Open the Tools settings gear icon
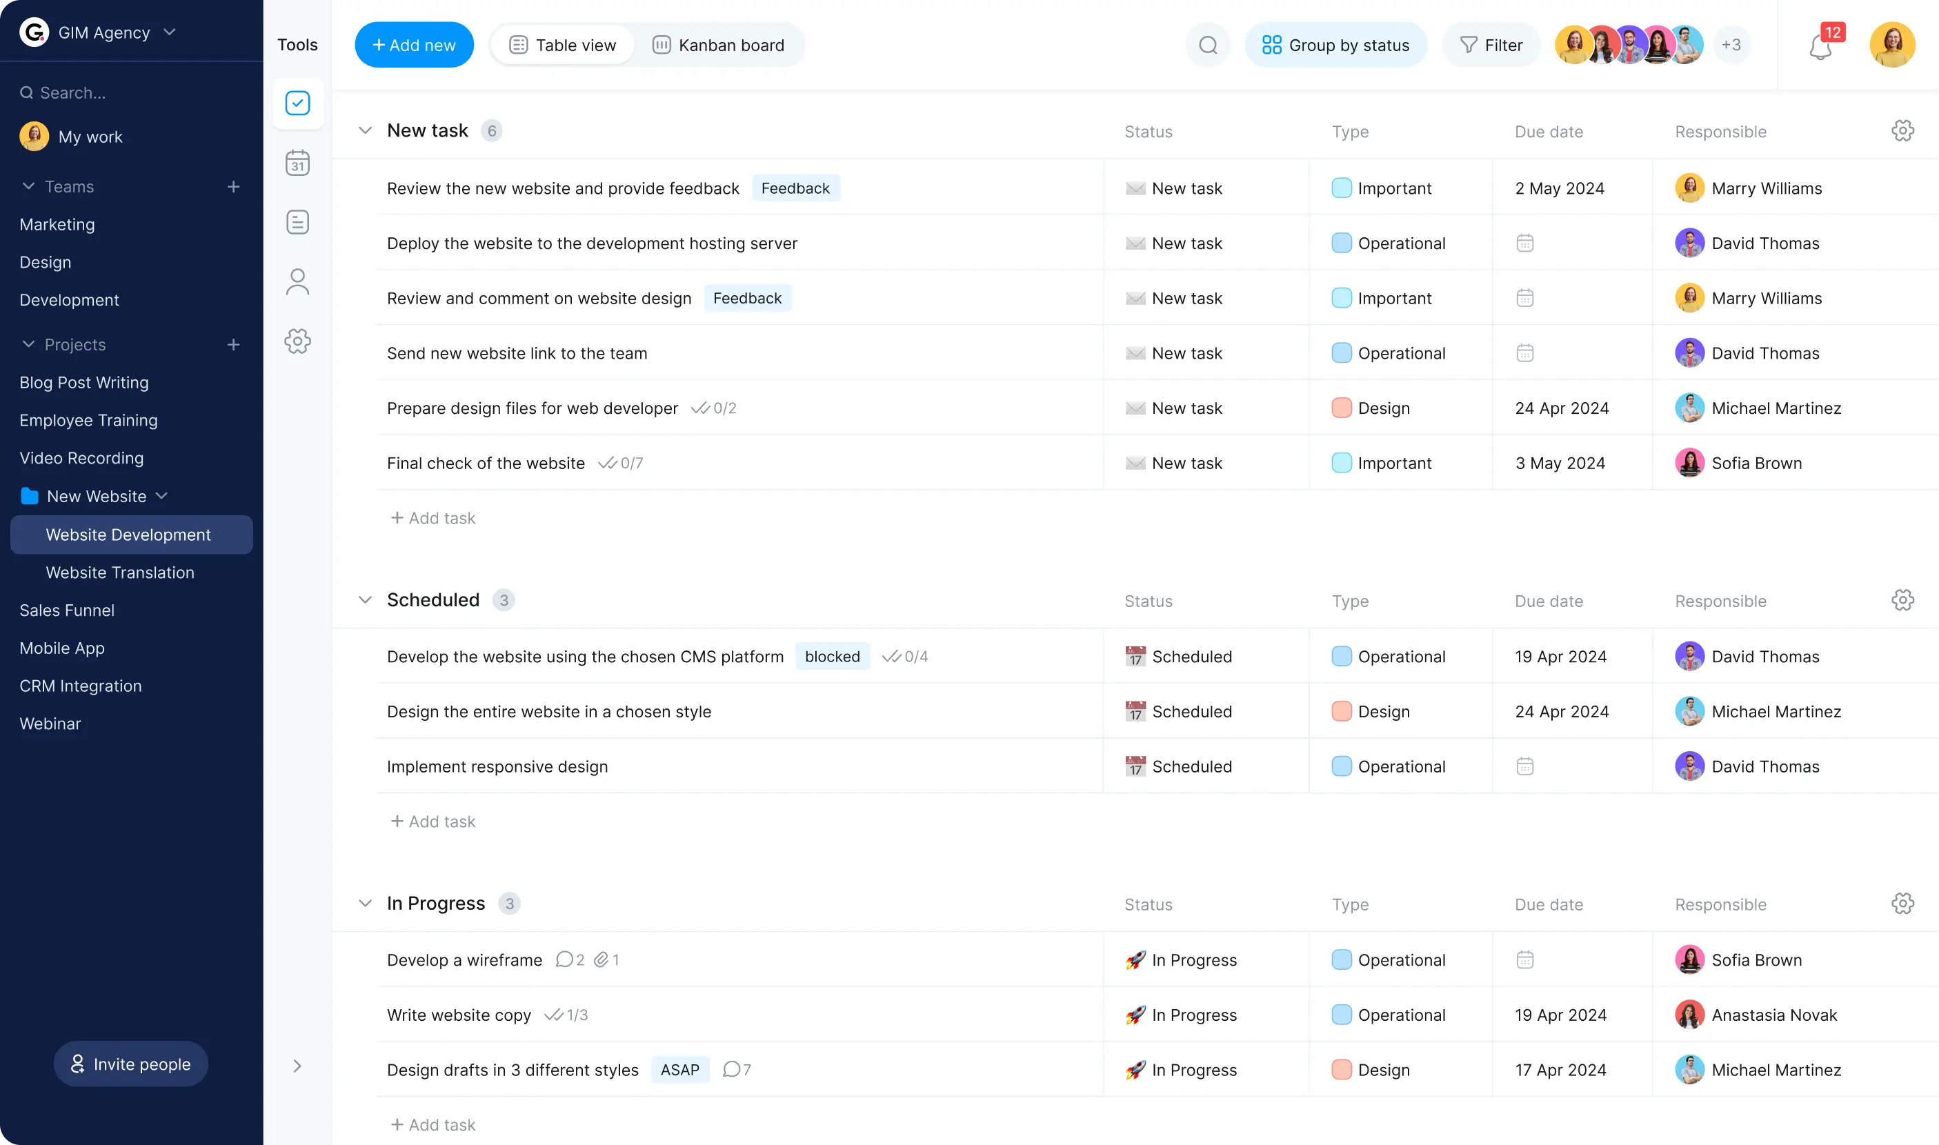This screenshot has height=1145, width=1939. click(297, 341)
